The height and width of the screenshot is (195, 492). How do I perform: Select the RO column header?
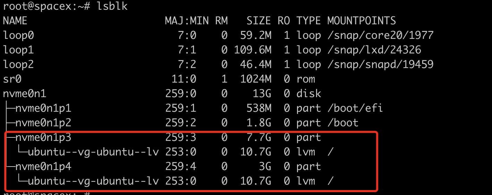(x=283, y=21)
